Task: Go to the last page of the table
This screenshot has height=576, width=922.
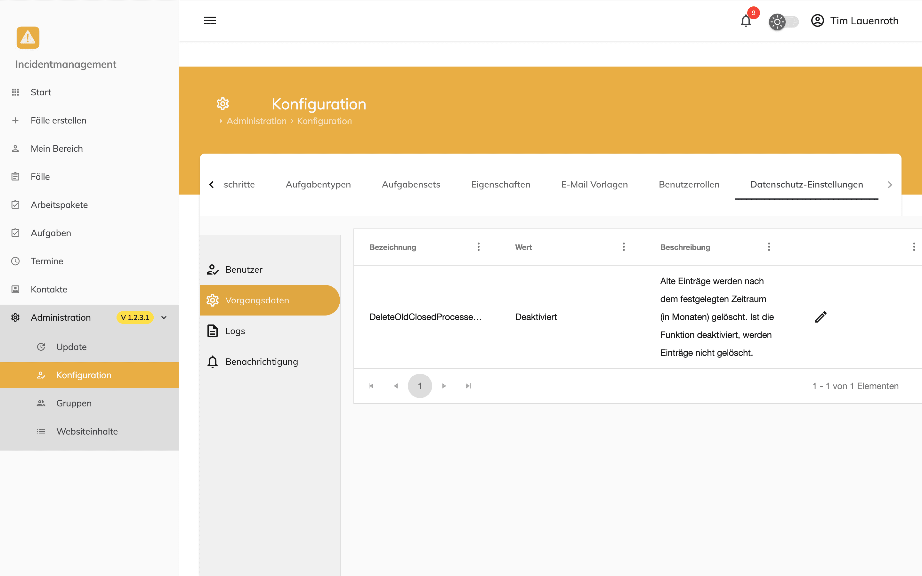Action: tap(469, 386)
